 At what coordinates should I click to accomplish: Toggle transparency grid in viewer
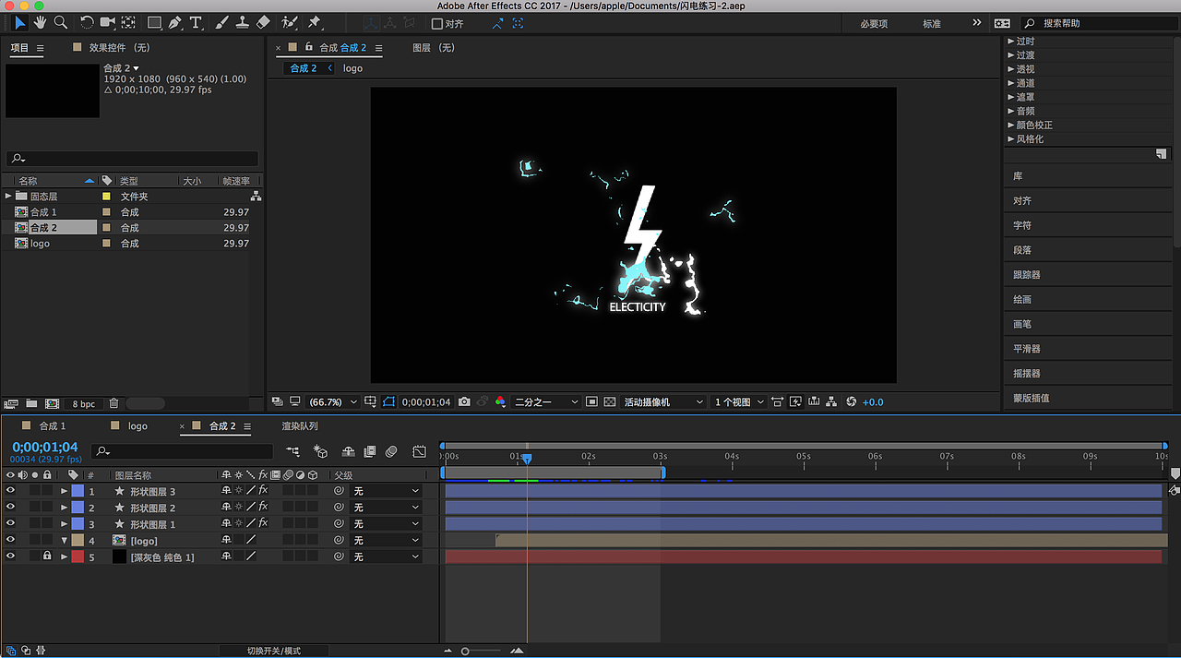[x=610, y=401]
